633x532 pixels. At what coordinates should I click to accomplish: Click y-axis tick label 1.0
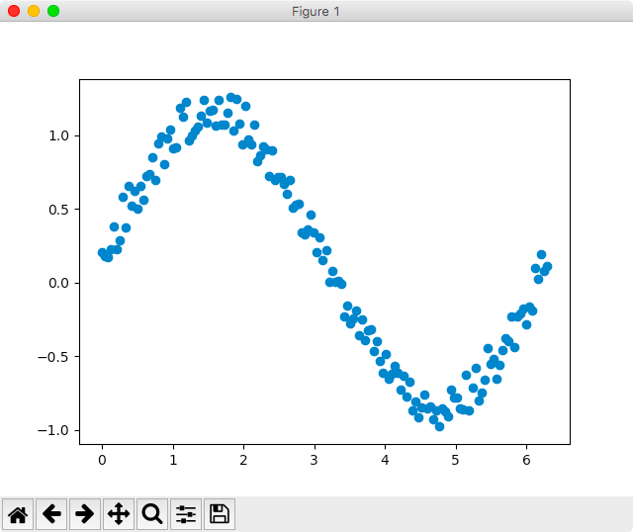[x=59, y=136]
